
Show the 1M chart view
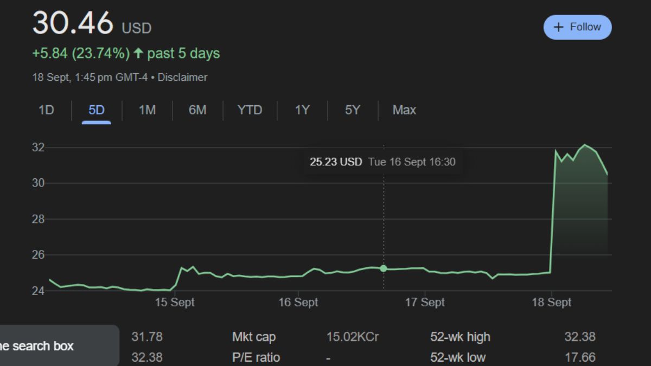pos(147,110)
